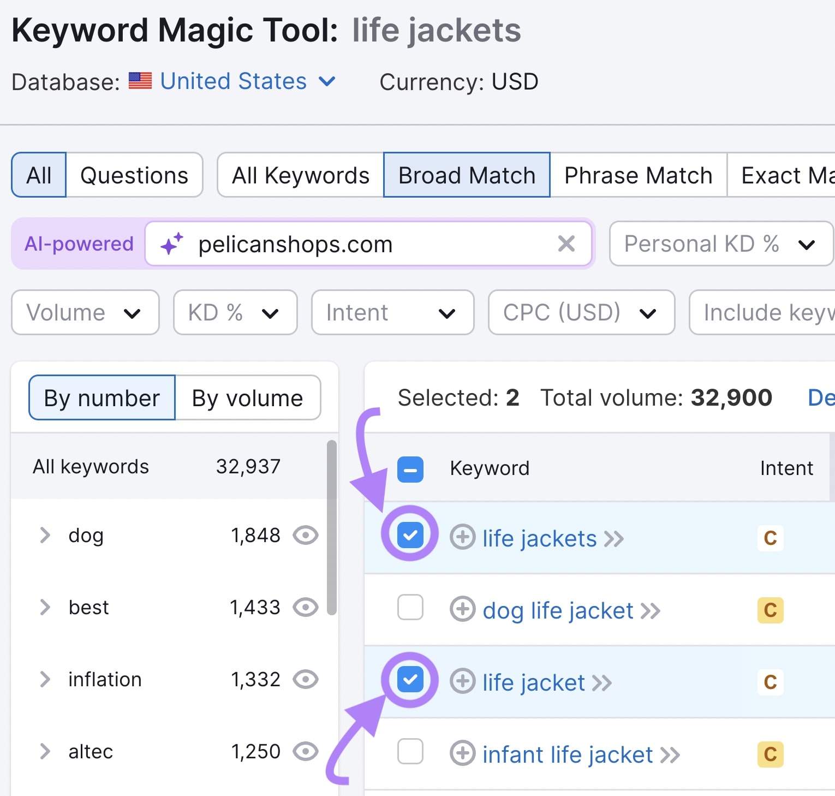Open the life jacket keyword link

click(533, 683)
